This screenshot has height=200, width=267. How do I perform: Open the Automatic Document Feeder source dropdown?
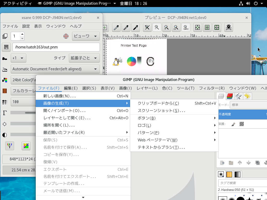click(55, 69)
